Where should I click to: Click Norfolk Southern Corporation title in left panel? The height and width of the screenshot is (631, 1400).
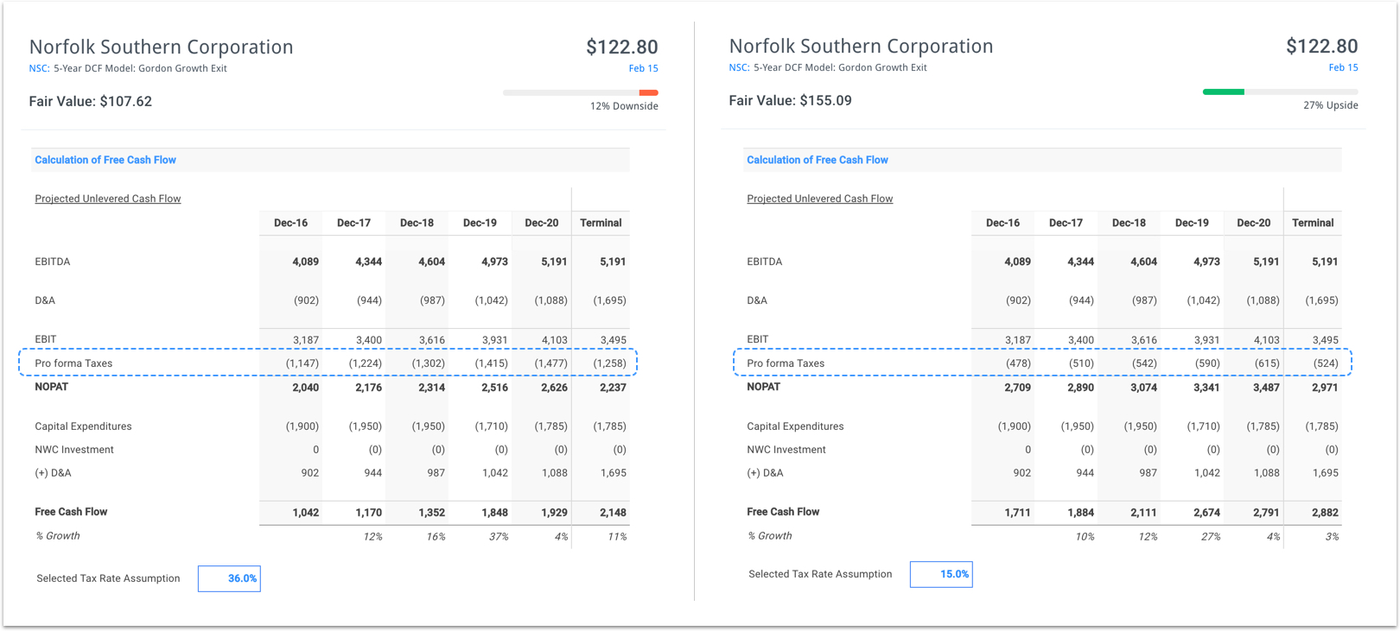(x=162, y=47)
